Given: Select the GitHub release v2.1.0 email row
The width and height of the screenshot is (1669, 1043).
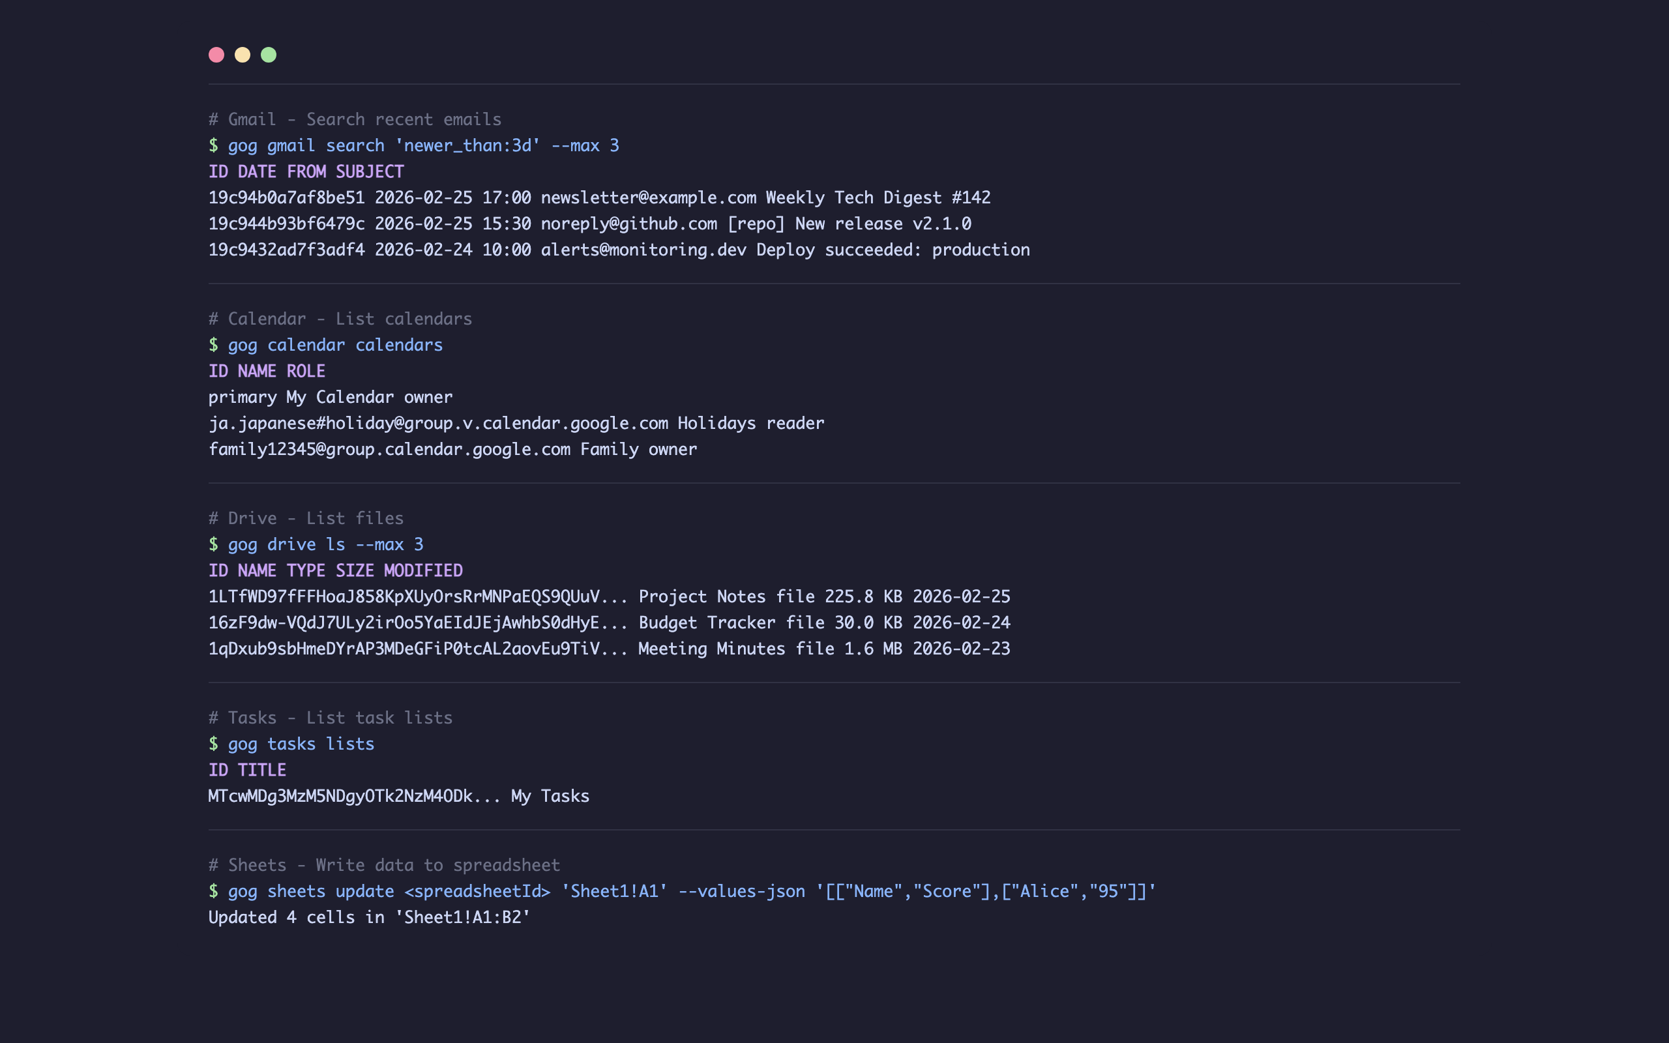Looking at the screenshot, I should tap(589, 224).
